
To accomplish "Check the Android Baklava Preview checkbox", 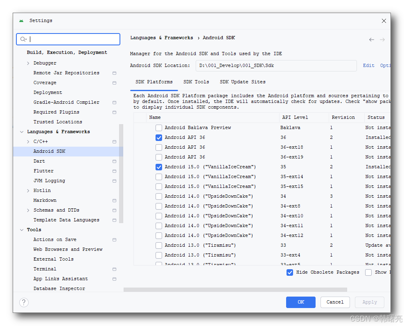I will (x=159, y=128).
